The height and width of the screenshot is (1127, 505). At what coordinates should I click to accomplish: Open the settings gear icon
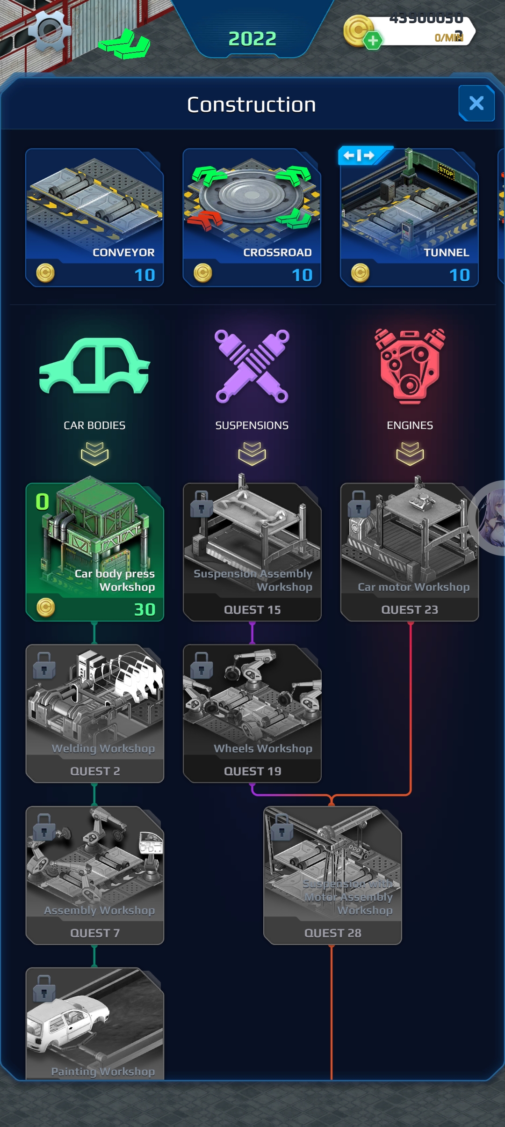50,30
